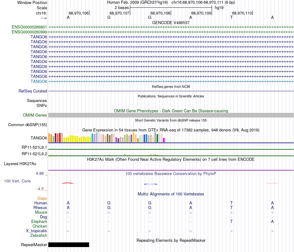Click the Gene Expression in 54 tissues title
Viewport: 294px width, 252px height.
(171, 130)
